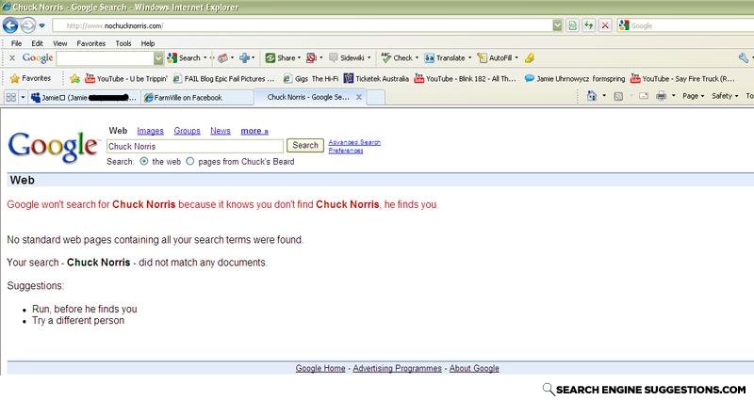Open Sidewiki from the Google Toolbar
Viewport: 754px width, 400px height.
(x=347, y=58)
